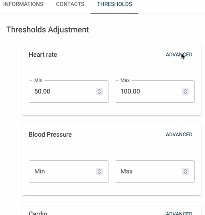The image size is (205, 215).
Task: Click the empty Blood Pressure Max field
Action: [x=155, y=171]
